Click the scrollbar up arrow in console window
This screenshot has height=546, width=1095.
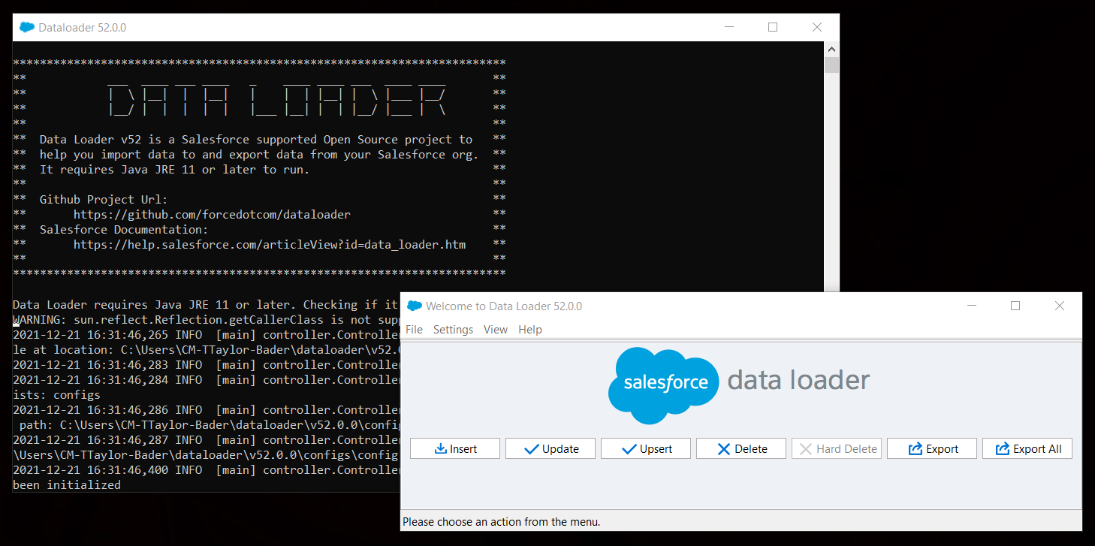[831, 49]
